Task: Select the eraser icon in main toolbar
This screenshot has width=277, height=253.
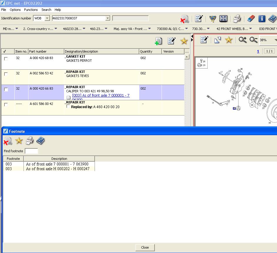Action: click(x=251, y=19)
